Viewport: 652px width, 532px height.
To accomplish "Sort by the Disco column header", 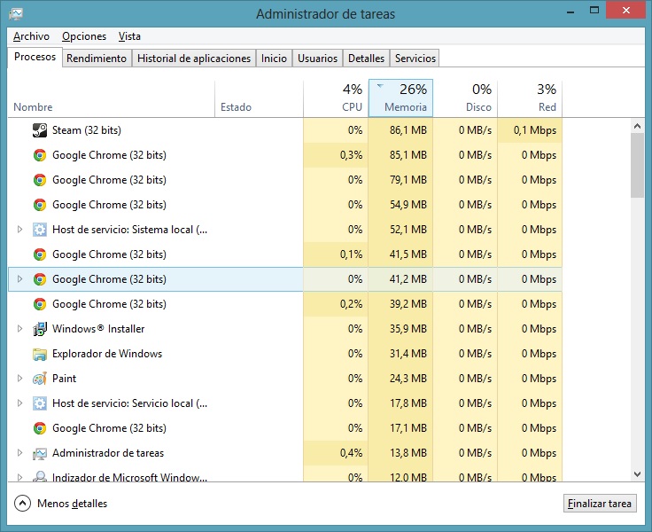I will click(x=465, y=98).
